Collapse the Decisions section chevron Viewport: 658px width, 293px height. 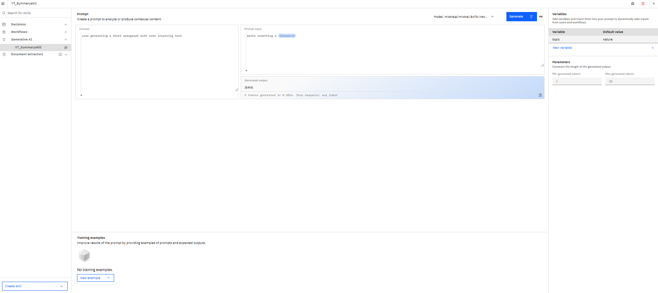click(x=66, y=24)
